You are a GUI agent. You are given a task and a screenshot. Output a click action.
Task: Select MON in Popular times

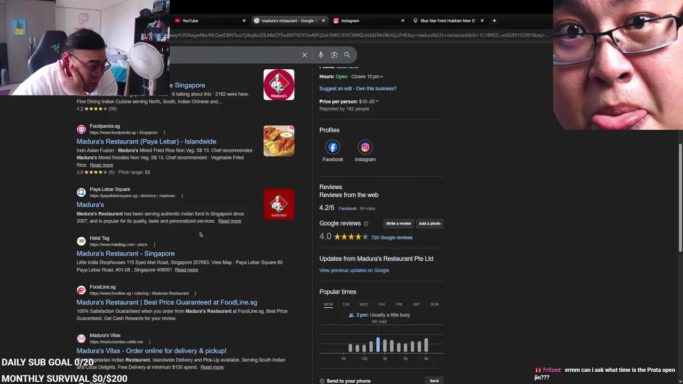[x=328, y=304]
